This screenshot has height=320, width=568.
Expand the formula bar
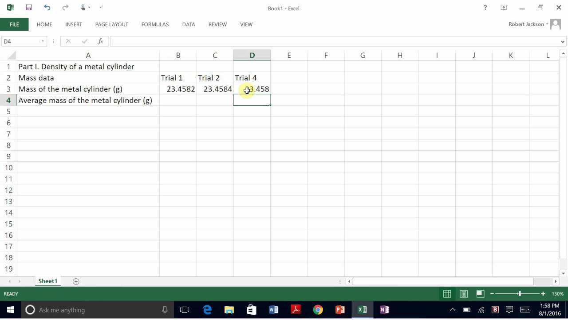point(563,41)
